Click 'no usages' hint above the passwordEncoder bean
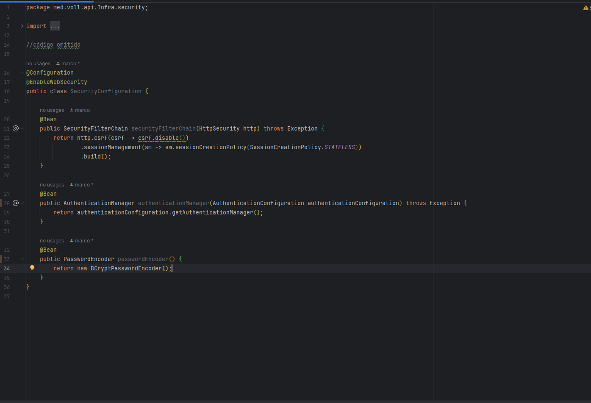The width and height of the screenshot is (591, 403). pyautogui.click(x=52, y=241)
